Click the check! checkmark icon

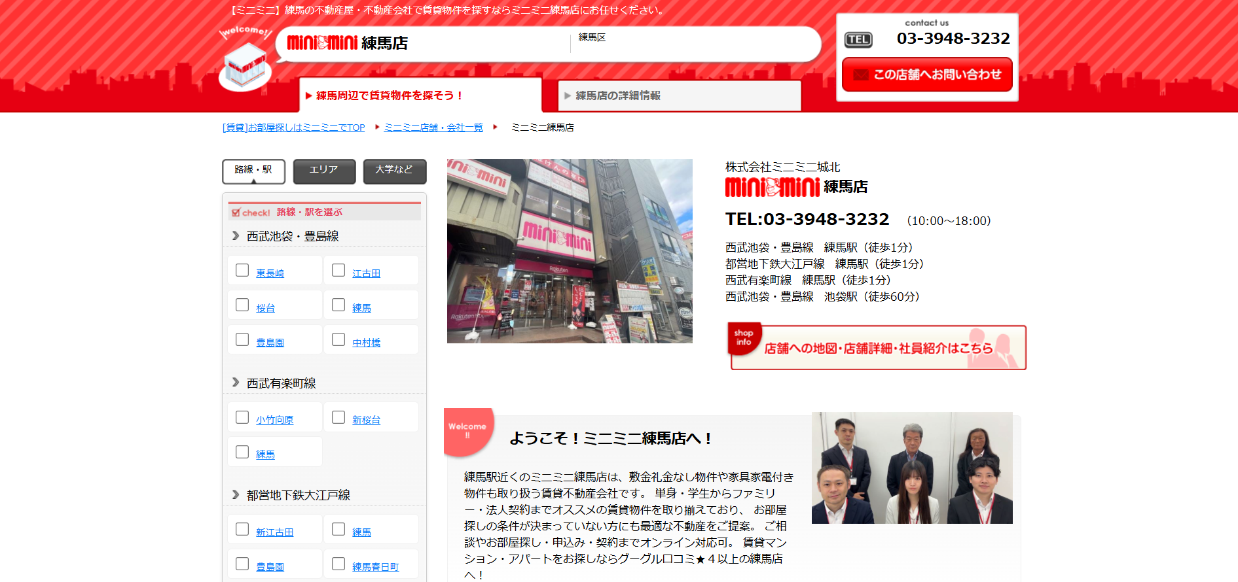coord(236,212)
